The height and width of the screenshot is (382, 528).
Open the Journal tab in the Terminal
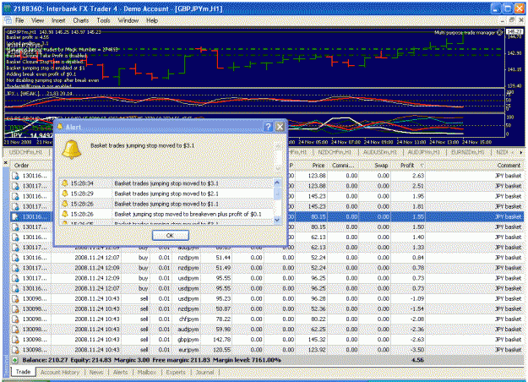[204, 372]
